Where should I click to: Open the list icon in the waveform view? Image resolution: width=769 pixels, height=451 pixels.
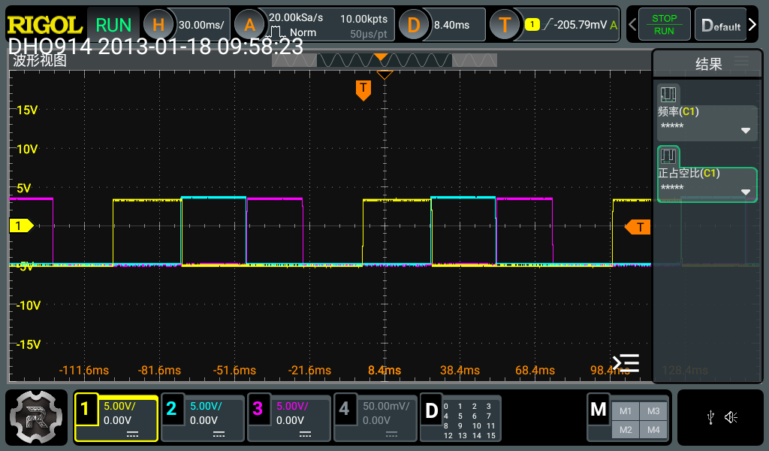626,363
